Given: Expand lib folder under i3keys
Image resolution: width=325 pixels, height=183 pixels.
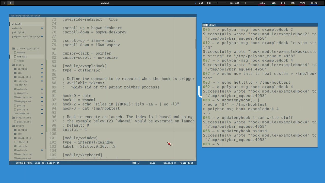Looking at the screenshot, I should (20, 134).
